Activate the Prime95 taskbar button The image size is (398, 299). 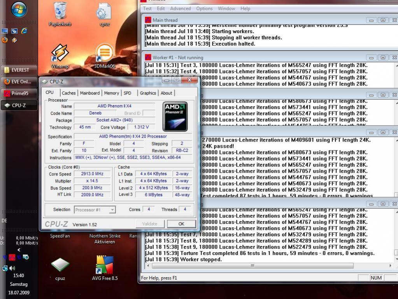[x=19, y=93]
